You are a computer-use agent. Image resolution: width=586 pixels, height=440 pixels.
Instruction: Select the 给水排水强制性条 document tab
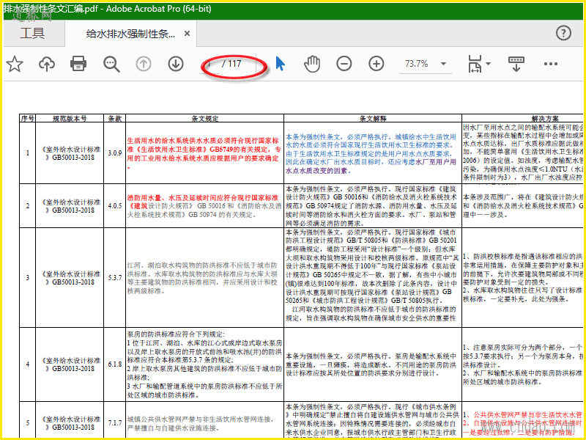pos(130,34)
